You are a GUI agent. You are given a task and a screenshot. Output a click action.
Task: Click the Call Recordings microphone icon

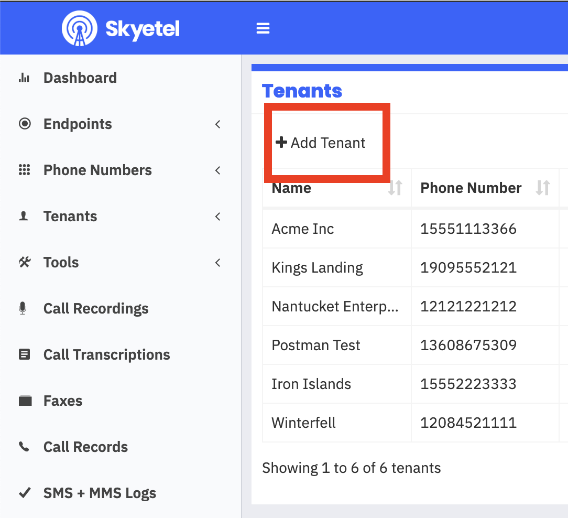click(23, 308)
